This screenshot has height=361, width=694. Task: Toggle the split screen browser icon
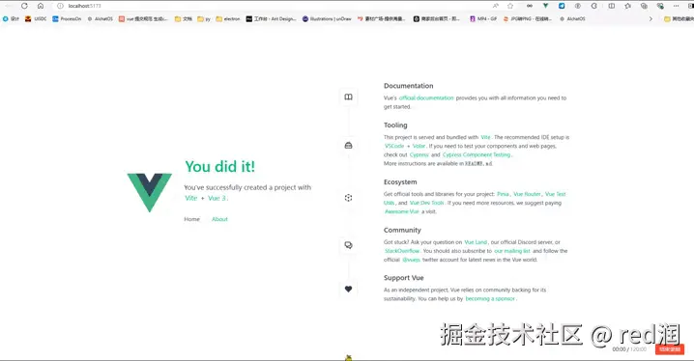(x=611, y=6)
